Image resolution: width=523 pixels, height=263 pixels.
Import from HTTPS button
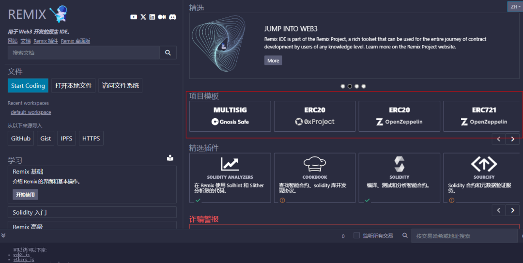[x=91, y=139]
